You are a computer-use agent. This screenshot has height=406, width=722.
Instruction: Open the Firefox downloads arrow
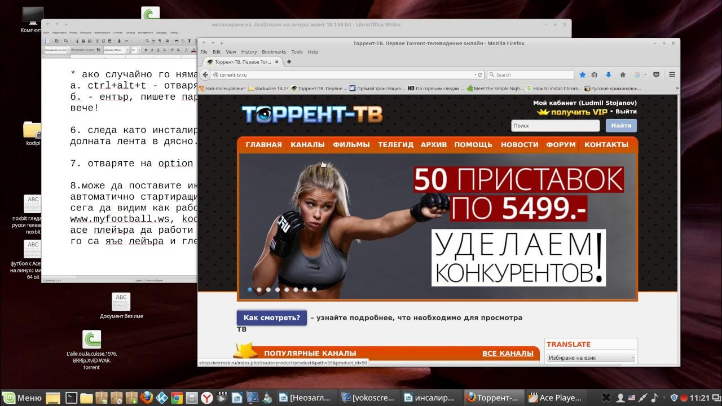[609, 74]
